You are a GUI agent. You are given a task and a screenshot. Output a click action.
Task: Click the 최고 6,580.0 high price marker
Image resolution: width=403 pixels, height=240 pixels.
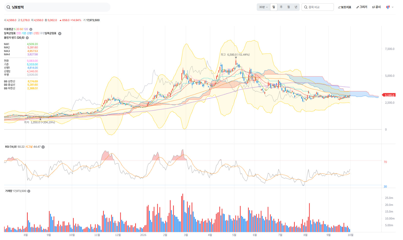click(235, 55)
